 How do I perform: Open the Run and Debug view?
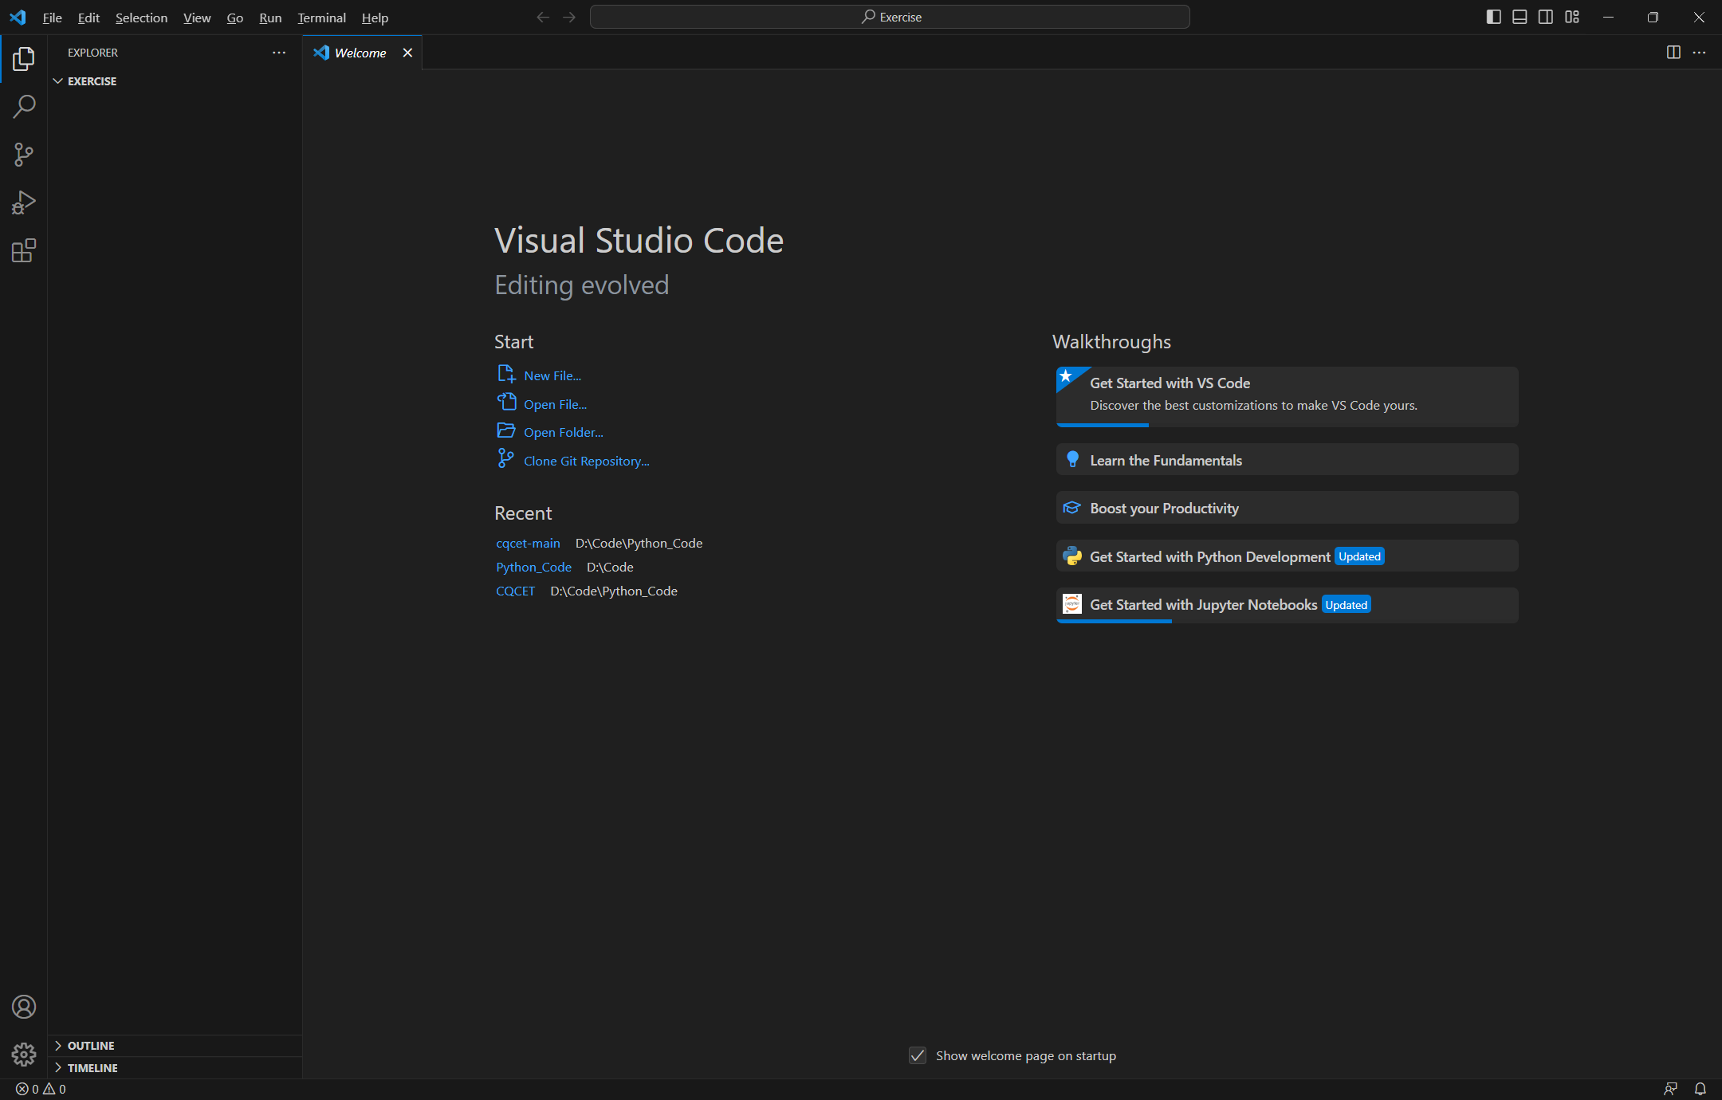[24, 202]
